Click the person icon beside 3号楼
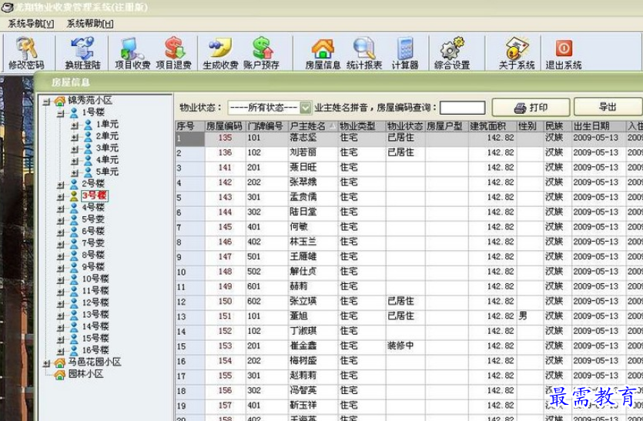The width and height of the screenshot is (643, 421). pos(74,196)
